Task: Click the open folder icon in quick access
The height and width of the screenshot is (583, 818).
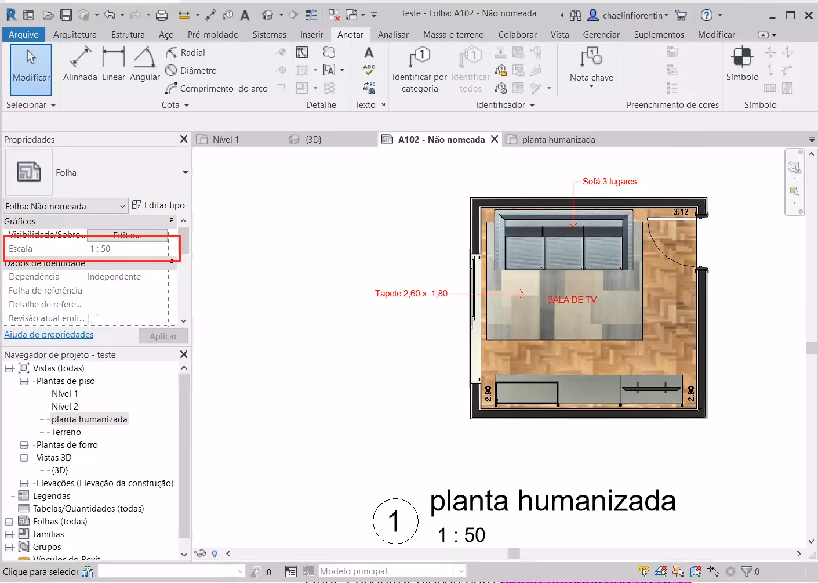Action: 49,15
